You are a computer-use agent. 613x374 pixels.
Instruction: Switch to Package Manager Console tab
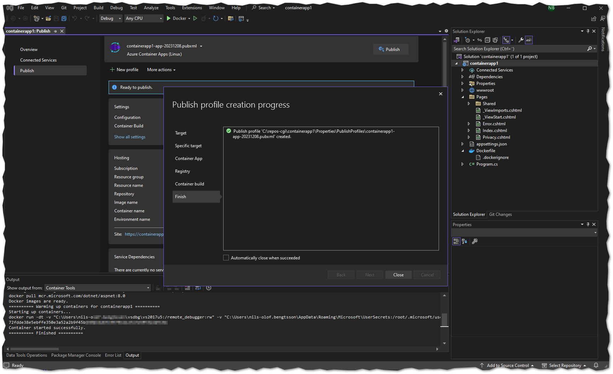pos(76,355)
